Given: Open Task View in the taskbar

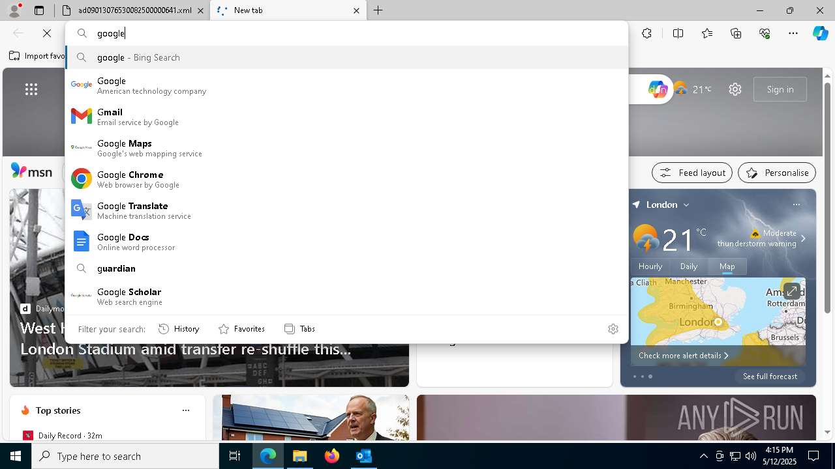Looking at the screenshot, I should 235,456.
